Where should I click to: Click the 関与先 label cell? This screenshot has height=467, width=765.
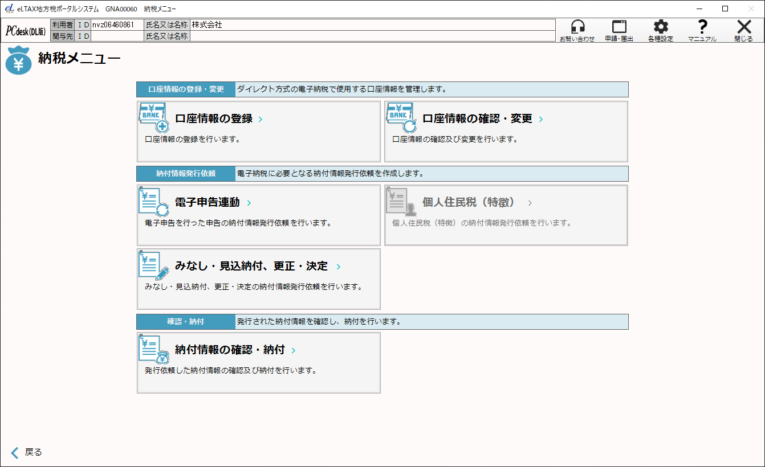63,36
